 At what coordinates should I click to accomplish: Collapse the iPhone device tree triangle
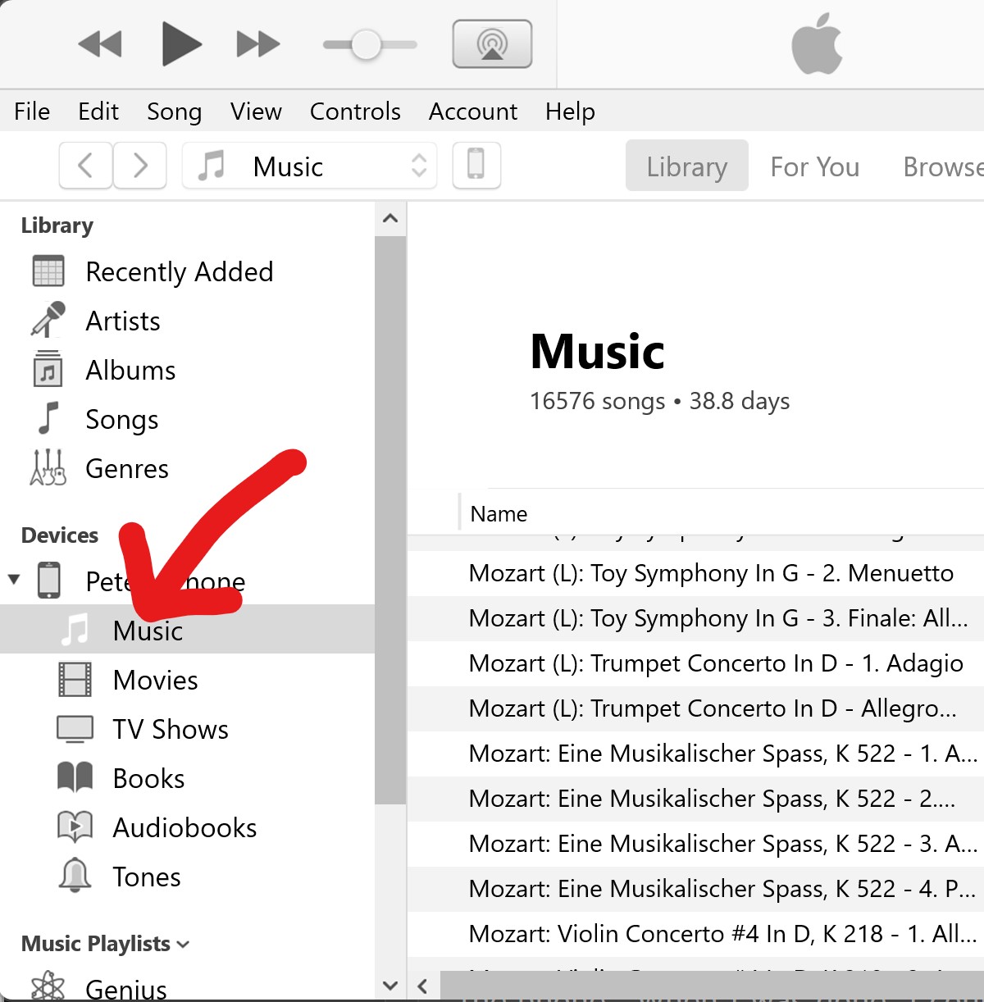coord(13,579)
